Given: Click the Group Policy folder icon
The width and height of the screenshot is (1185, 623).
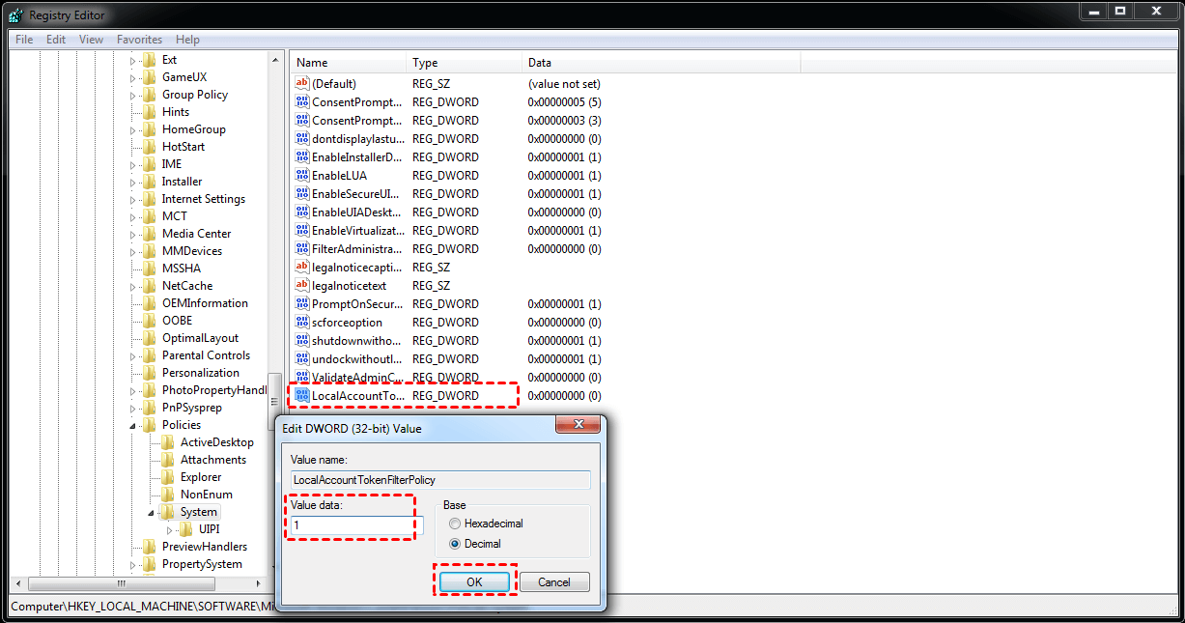Looking at the screenshot, I should pyautogui.click(x=150, y=95).
